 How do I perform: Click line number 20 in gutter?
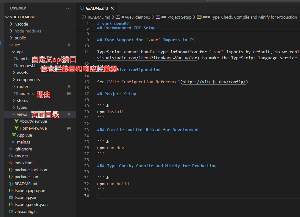86,112
